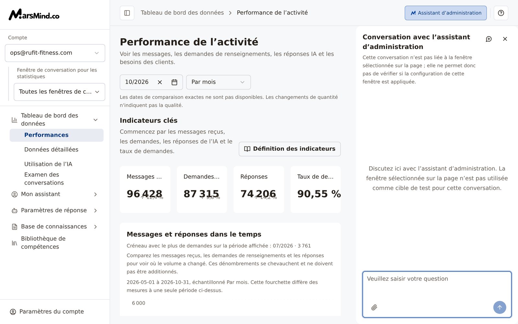Viewport: 518px width, 324px height.
Task: Expand the Base de connaissances menu
Action: point(96,227)
